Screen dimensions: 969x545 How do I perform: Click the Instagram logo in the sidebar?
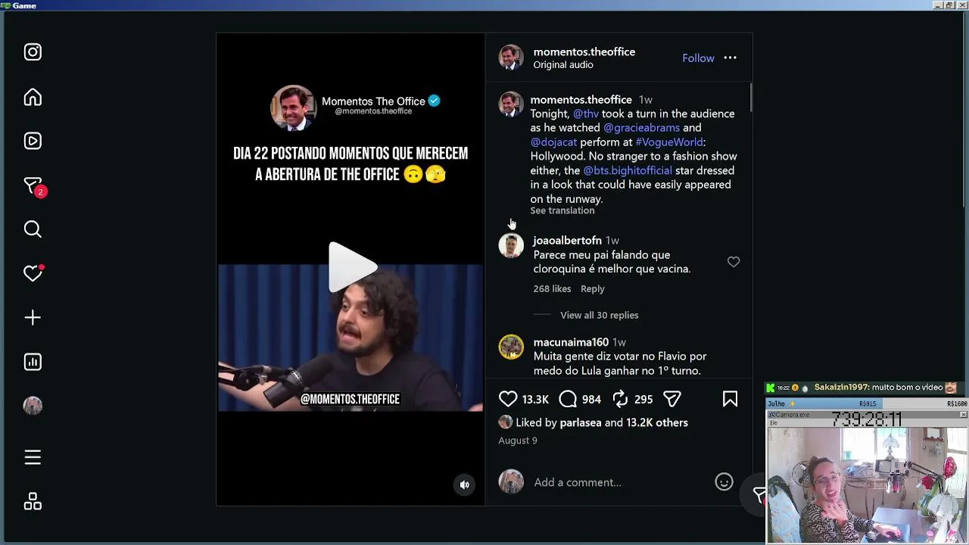pyautogui.click(x=33, y=52)
